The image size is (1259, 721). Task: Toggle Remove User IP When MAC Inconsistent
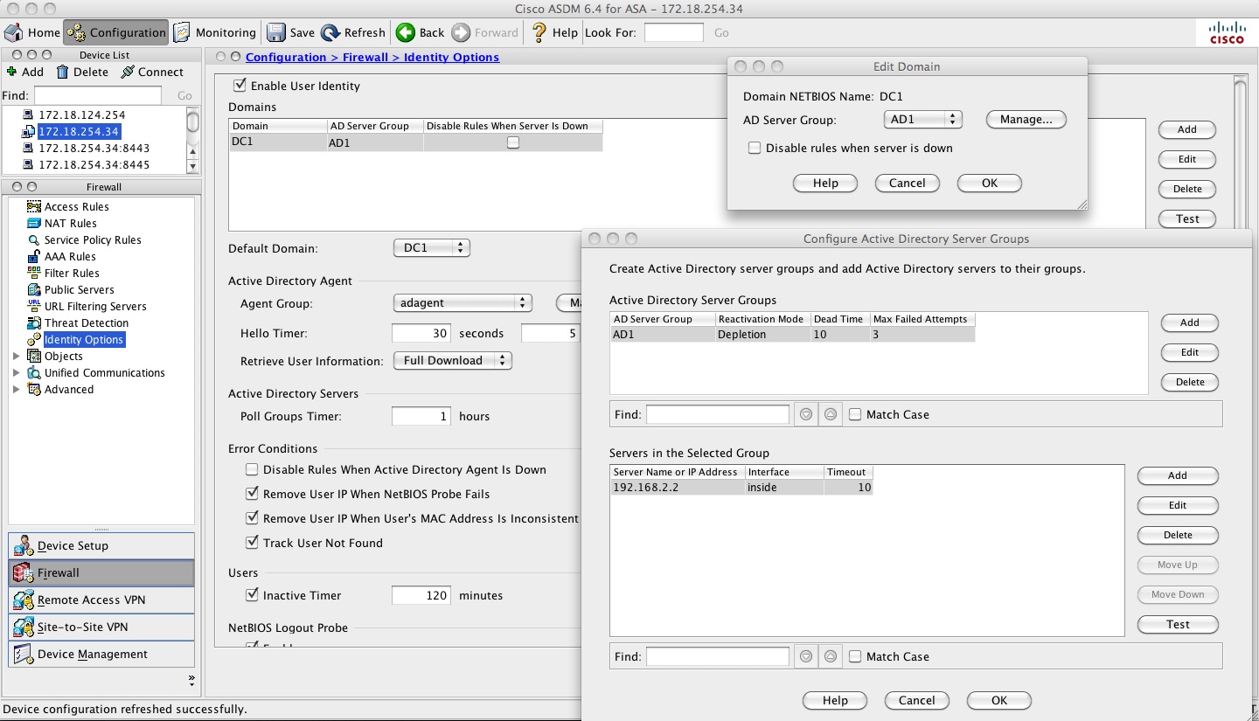pos(252,519)
